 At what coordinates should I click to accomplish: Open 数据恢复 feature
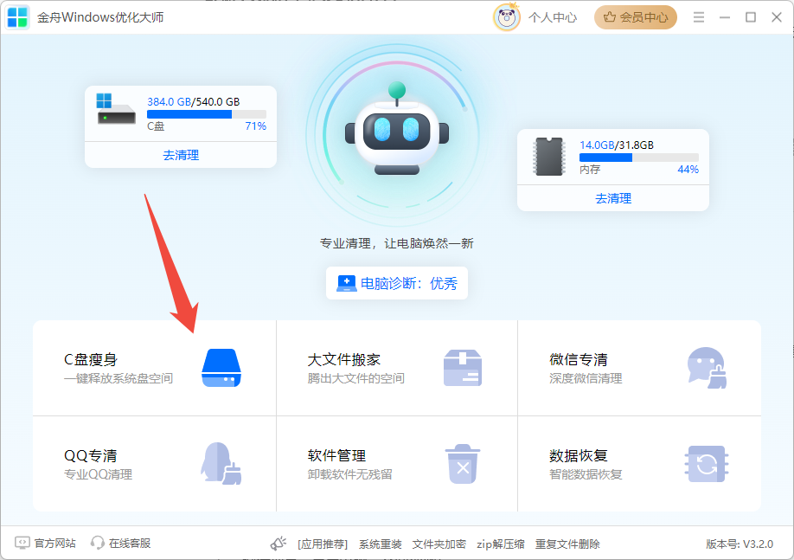[639, 464]
